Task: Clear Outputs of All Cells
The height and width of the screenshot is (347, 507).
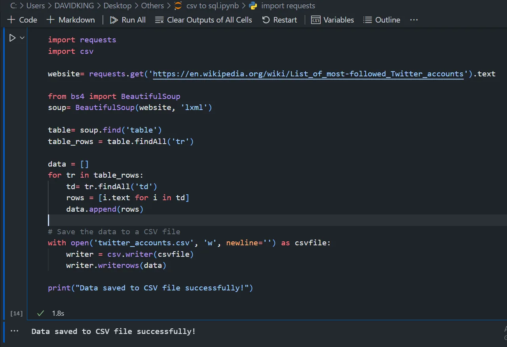Action: point(203,20)
